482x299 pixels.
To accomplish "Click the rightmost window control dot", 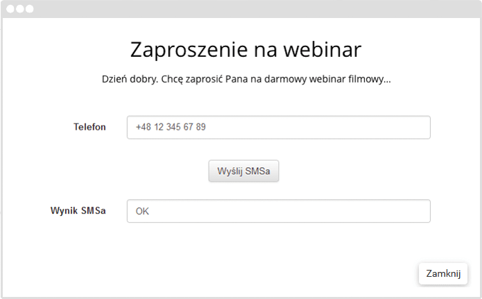I will tap(28, 9).
